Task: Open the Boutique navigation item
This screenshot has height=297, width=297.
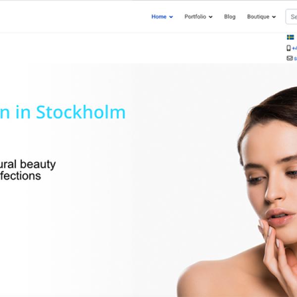Action: click(258, 17)
